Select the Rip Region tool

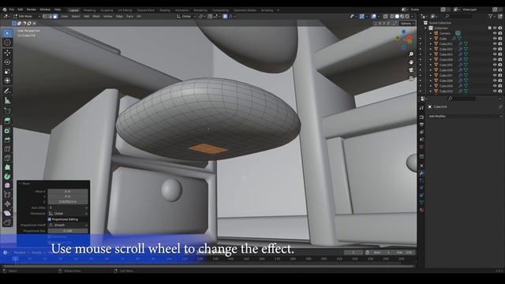7,222
